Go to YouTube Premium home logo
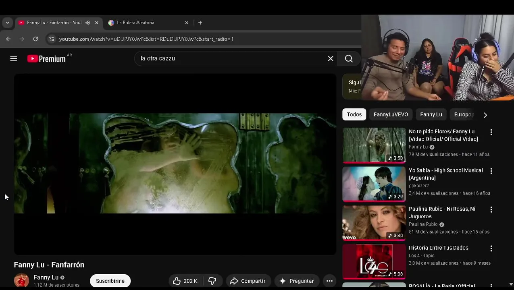This screenshot has width=514, height=290. 46,59
